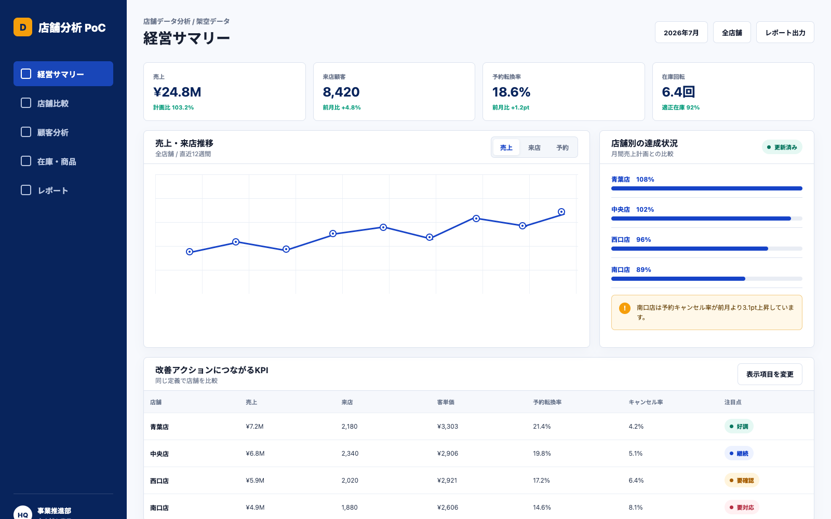The width and height of the screenshot is (831, 519).
Task: Click the last data point on line chart
Action: coord(561,212)
